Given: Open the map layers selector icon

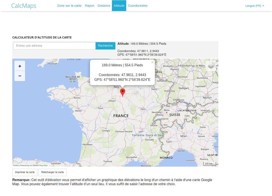Looking at the screenshot, I should coord(211,66).
